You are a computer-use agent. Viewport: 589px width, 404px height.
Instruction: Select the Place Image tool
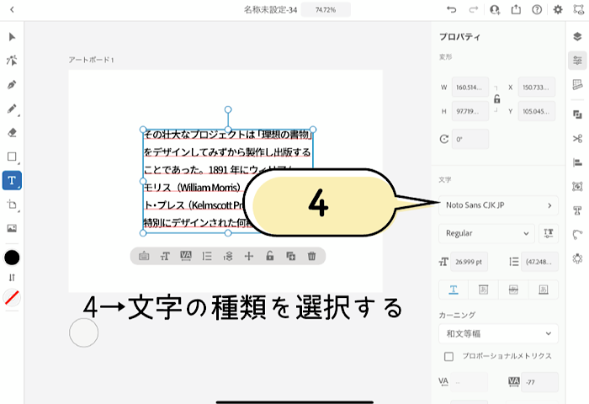(x=12, y=228)
